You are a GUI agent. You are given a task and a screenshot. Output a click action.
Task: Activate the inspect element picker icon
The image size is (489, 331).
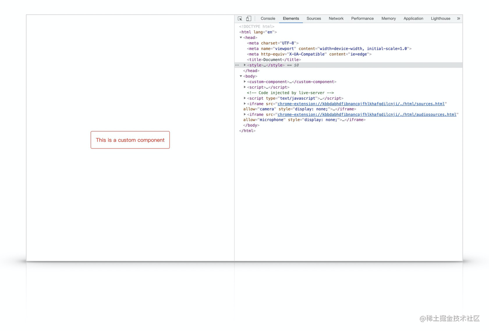(x=240, y=19)
